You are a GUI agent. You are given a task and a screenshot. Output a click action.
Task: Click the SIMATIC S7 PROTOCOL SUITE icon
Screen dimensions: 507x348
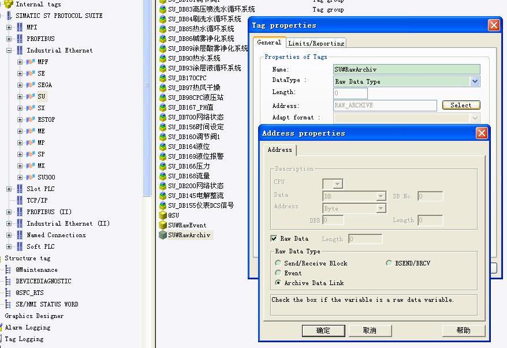[x=9, y=16]
